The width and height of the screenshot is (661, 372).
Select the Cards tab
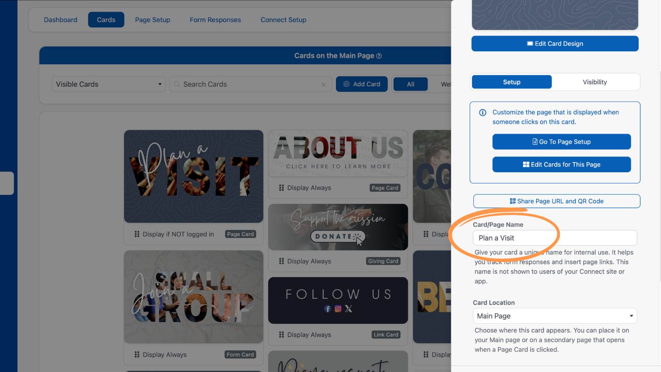point(106,20)
